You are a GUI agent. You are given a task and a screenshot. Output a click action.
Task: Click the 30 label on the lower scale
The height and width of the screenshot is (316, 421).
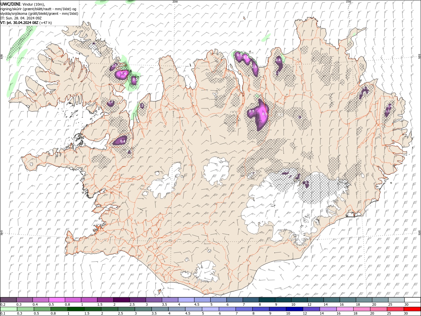point(406,314)
